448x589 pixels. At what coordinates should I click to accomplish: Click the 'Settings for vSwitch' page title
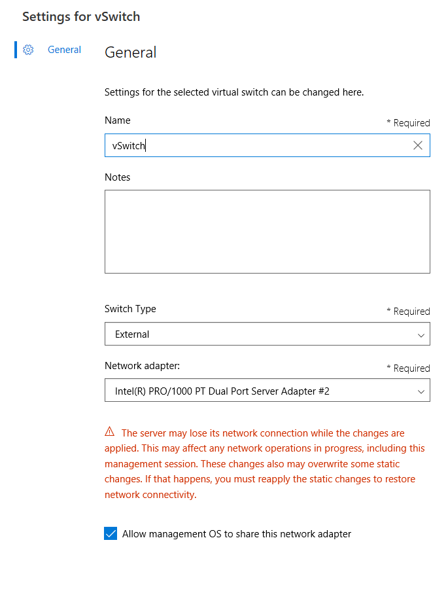(x=81, y=17)
